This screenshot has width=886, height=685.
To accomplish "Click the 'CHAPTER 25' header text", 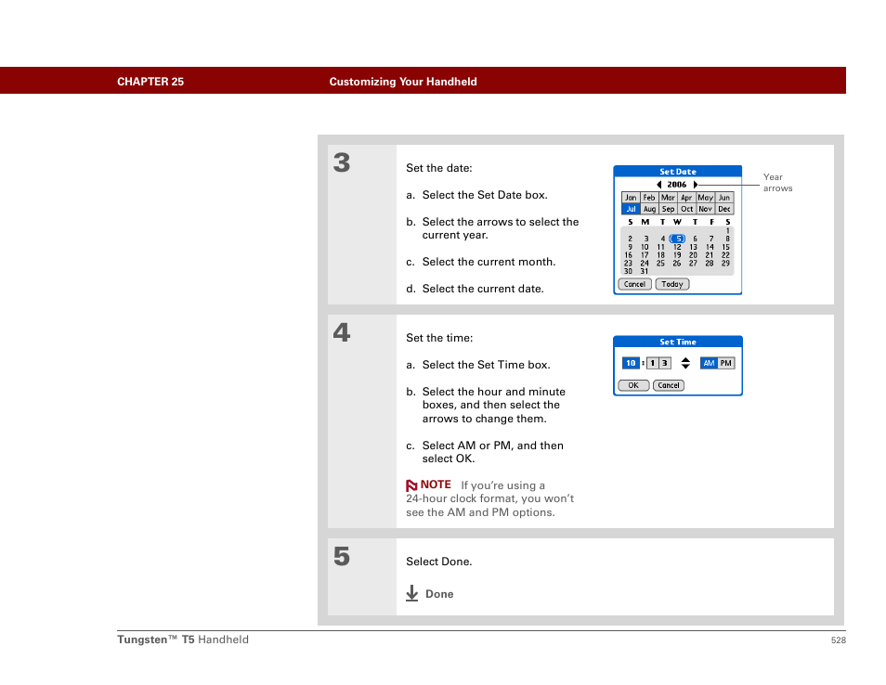I will (150, 82).
